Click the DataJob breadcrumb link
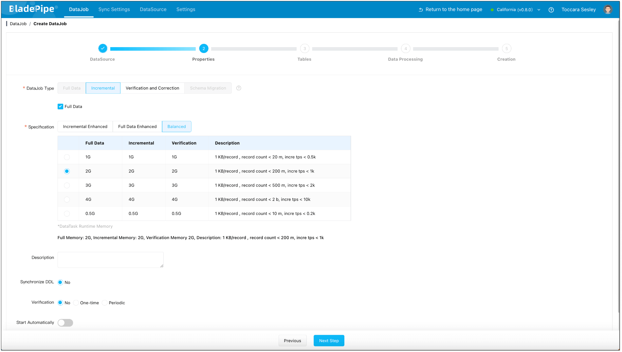 coord(18,24)
